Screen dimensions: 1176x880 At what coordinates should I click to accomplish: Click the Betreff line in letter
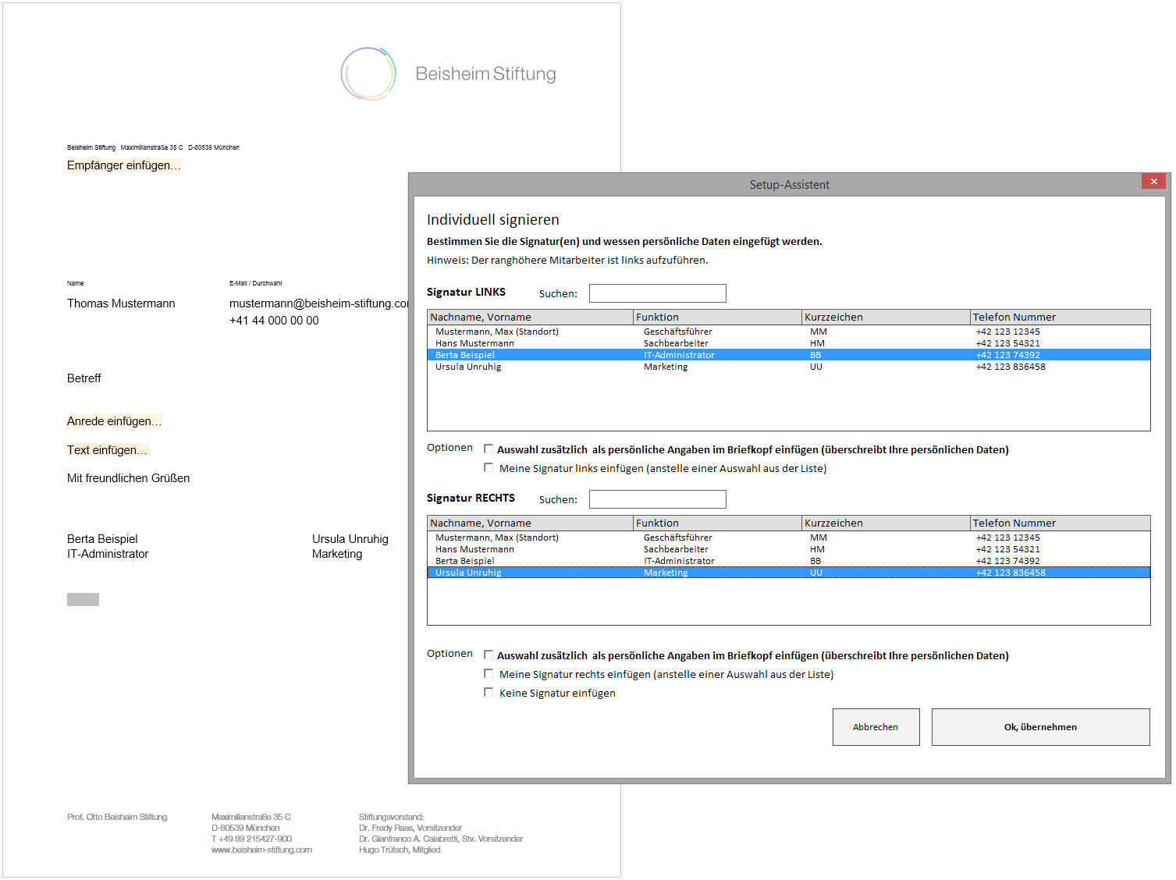(x=84, y=378)
